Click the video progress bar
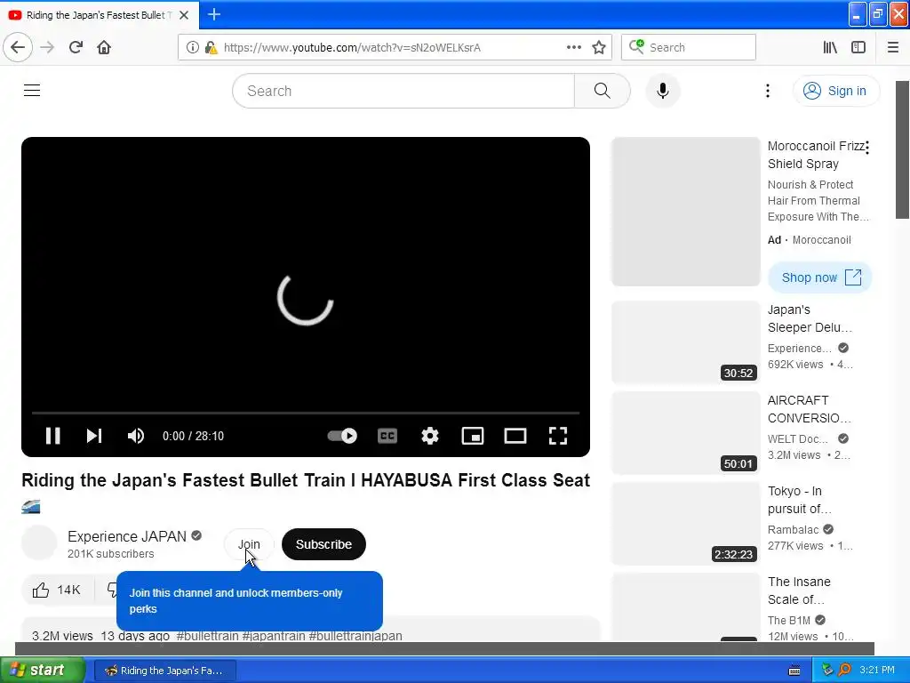 pyautogui.click(x=306, y=413)
